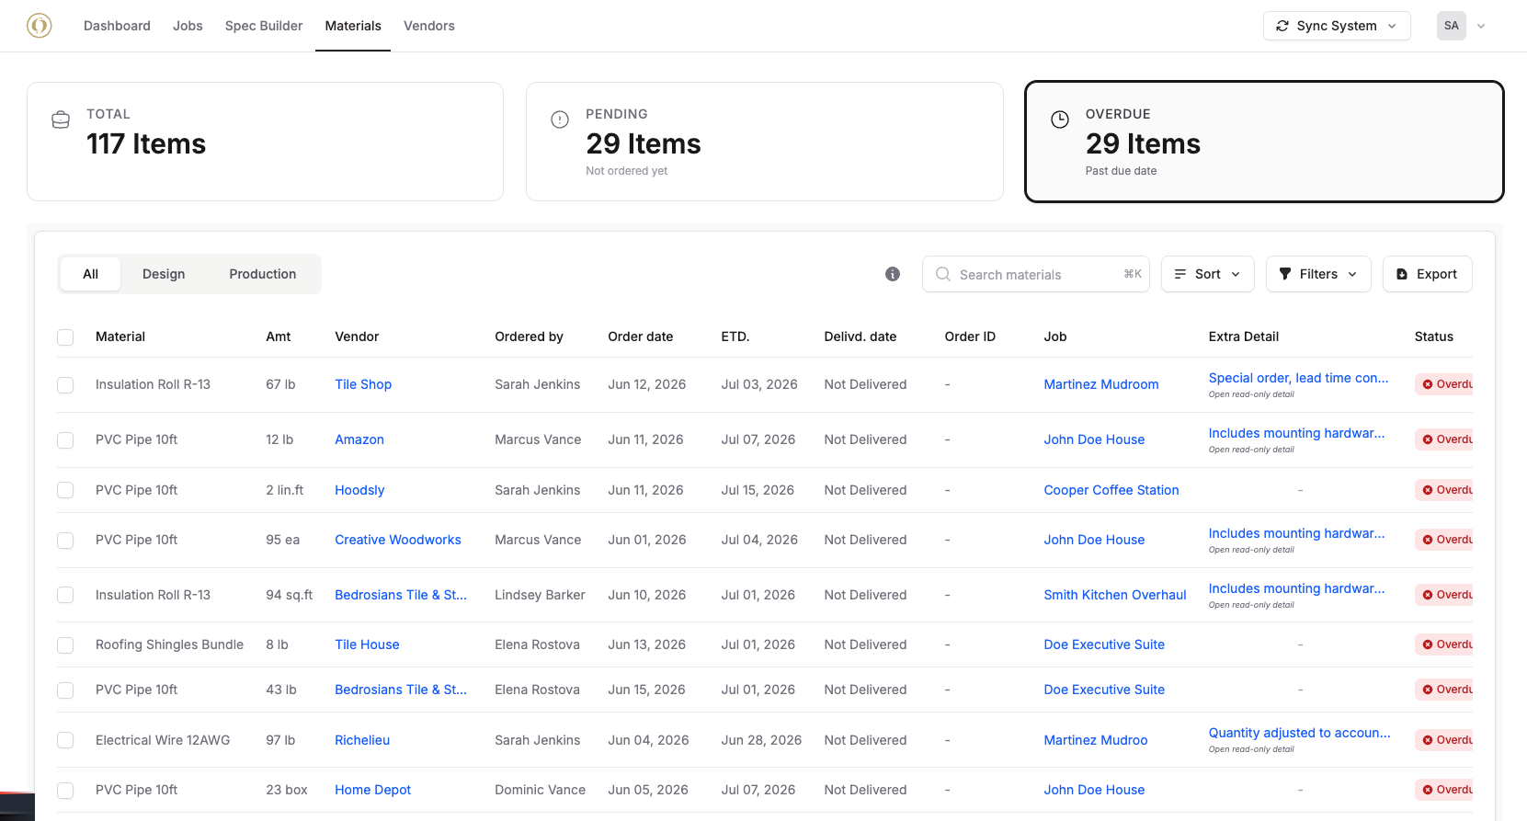
Task: Open the Spec Builder tab
Action: (x=264, y=26)
